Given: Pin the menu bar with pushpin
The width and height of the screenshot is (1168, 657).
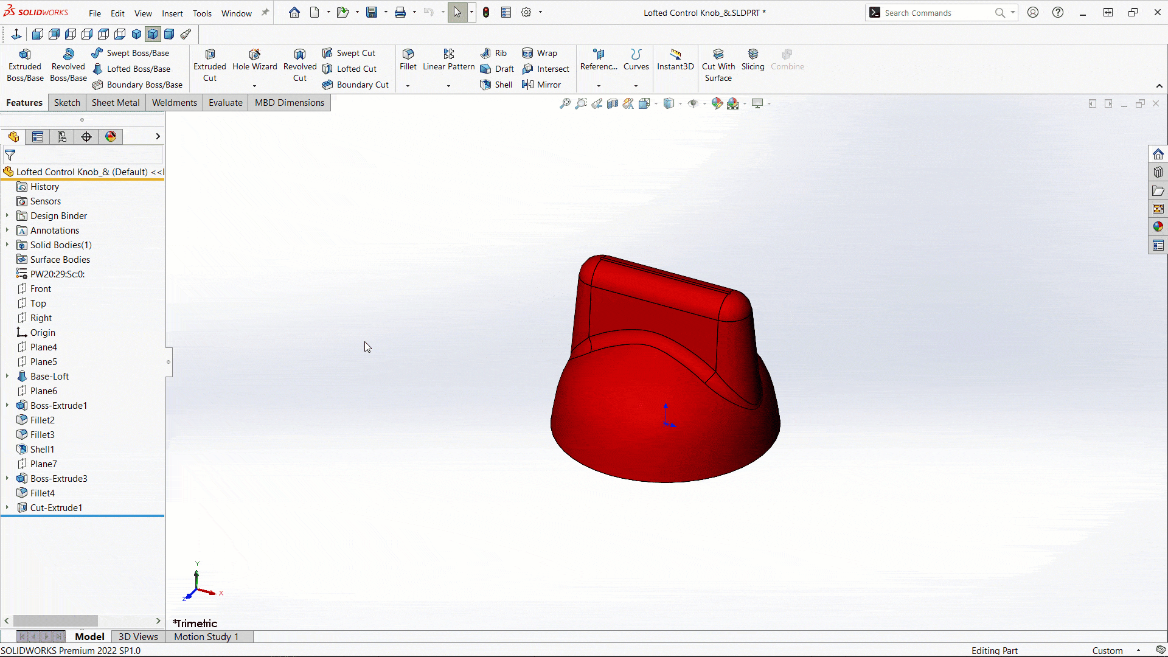Looking at the screenshot, I should click(x=265, y=12).
